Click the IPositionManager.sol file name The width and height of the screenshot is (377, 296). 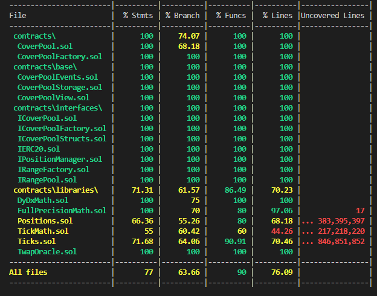(x=59, y=159)
